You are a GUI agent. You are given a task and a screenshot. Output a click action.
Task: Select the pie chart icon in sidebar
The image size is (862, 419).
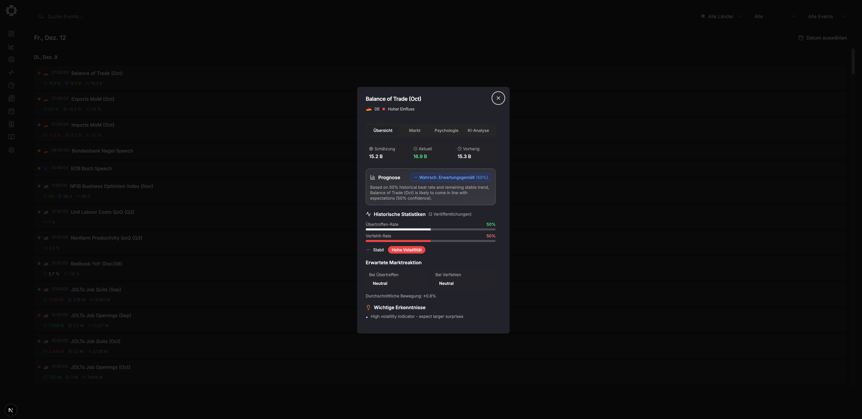pyautogui.click(x=11, y=85)
